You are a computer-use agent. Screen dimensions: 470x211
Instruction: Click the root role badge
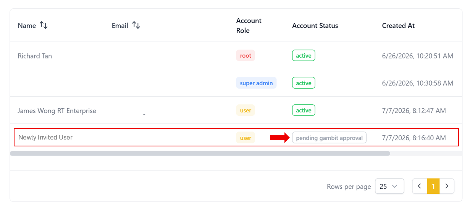pyautogui.click(x=245, y=55)
